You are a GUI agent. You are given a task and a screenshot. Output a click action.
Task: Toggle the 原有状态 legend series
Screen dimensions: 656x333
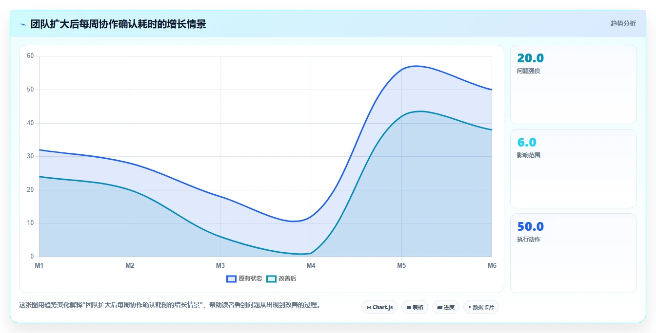pos(244,278)
